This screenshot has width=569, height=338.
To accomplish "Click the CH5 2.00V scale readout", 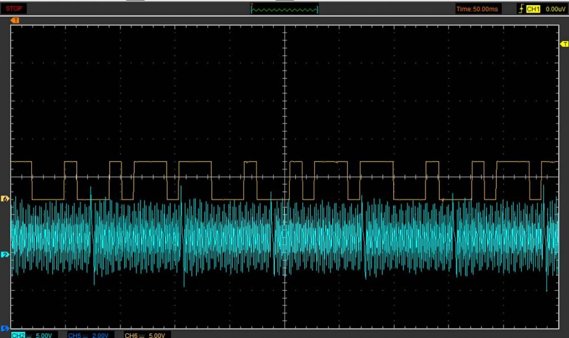I will tap(100, 335).
